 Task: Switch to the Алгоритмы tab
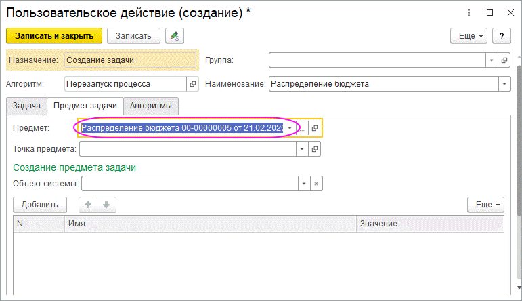point(151,106)
